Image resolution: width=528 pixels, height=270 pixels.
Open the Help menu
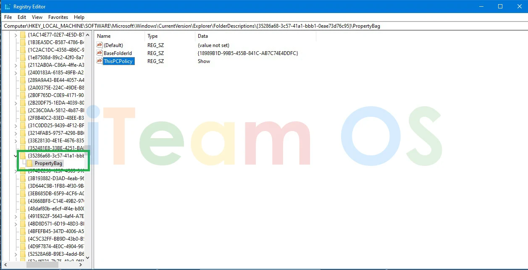click(x=79, y=17)
